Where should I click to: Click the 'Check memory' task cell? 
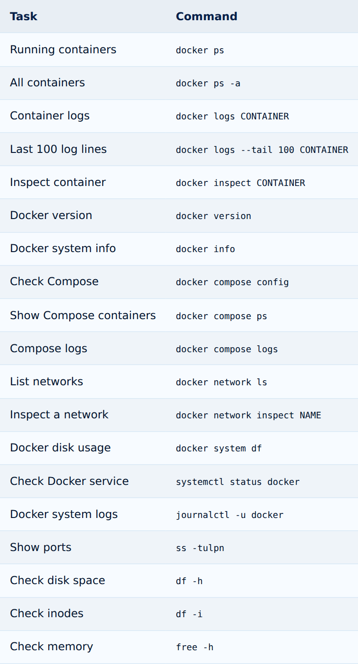[51, 647]
